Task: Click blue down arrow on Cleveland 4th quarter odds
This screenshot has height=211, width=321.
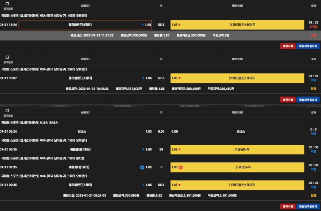Action: tap(143, 25)
